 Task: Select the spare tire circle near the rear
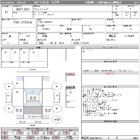[x=57, y=119]
